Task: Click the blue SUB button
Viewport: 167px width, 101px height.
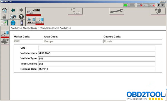Action: click(13, 23)
